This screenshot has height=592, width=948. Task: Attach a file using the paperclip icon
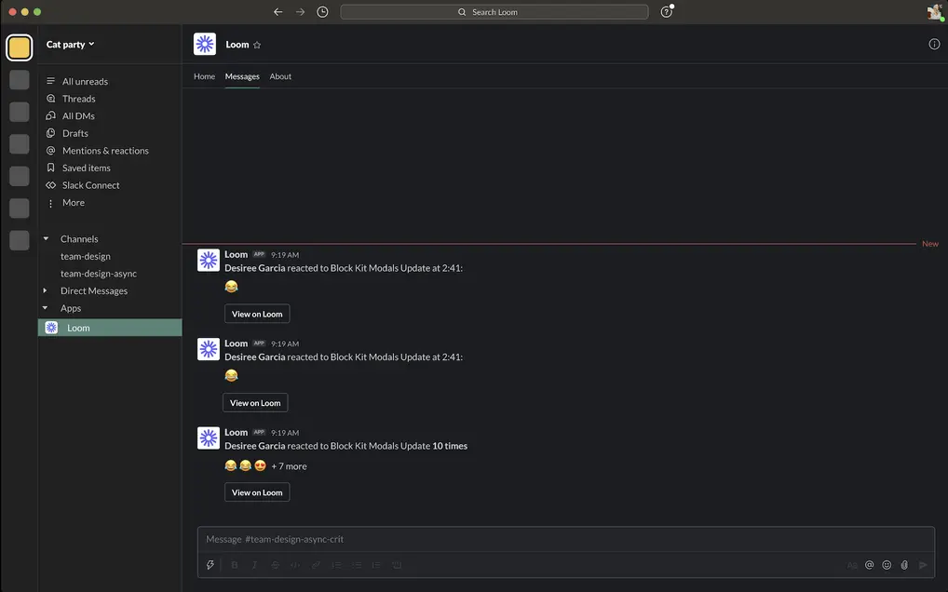pos(903,564)
